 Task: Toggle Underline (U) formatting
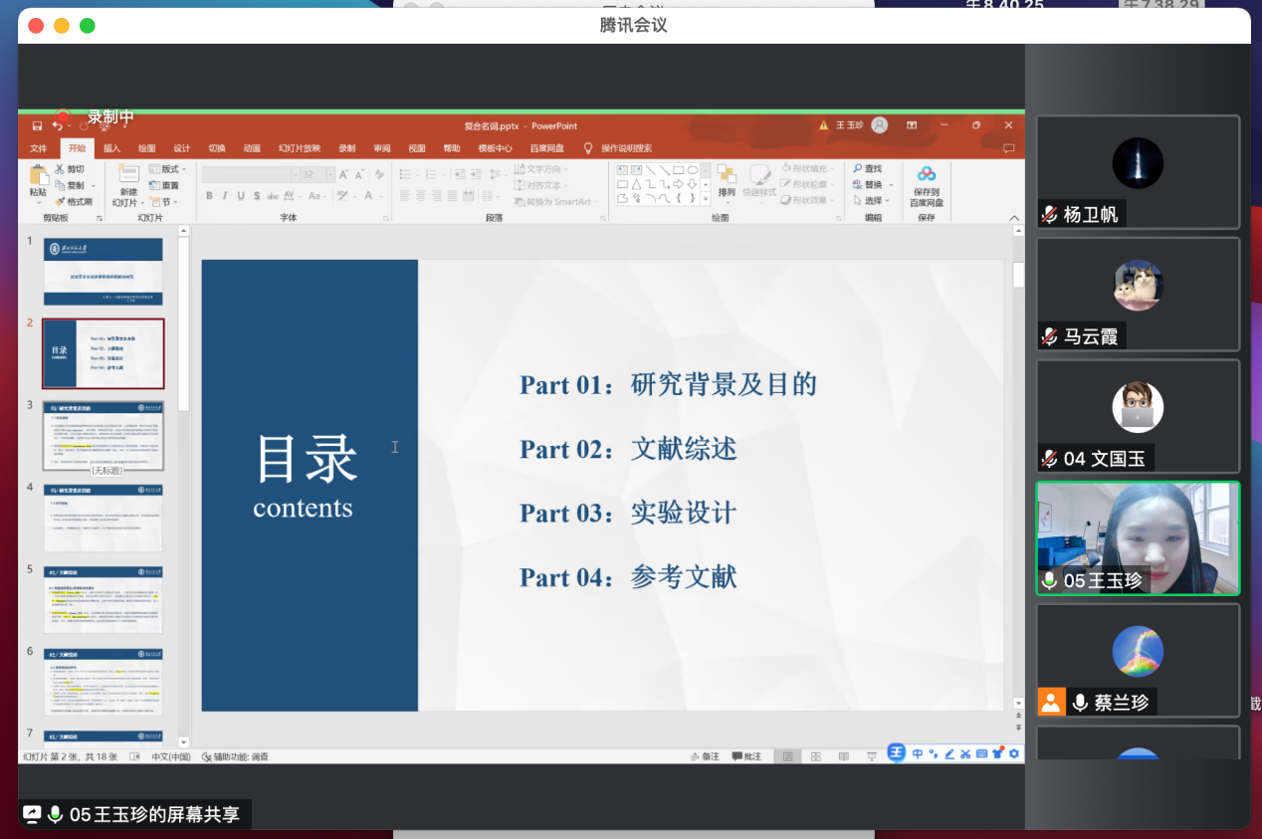[x=241, y=196]
